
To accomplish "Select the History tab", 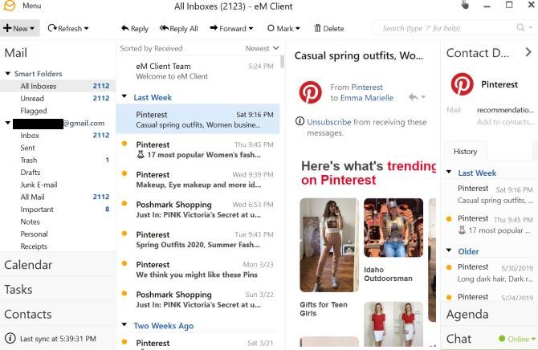I will pos(465,152).
